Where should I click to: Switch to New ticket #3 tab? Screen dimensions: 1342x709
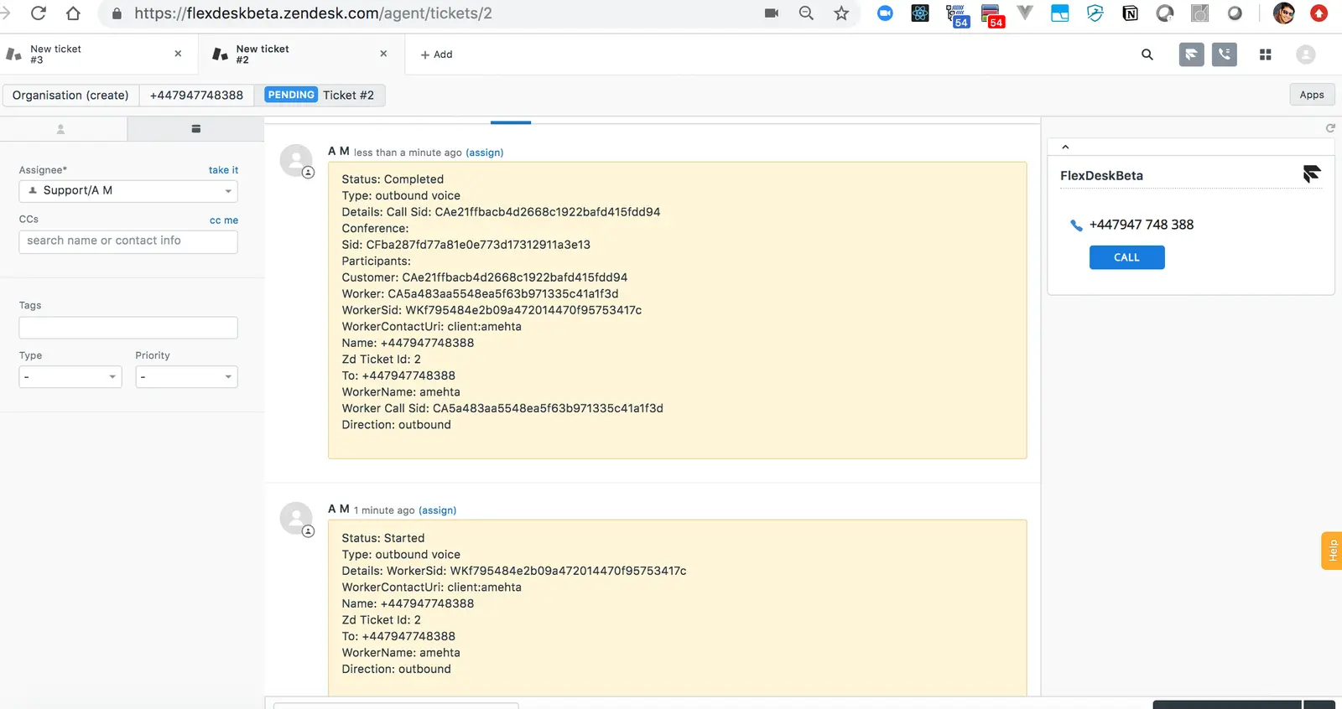point(99,54)
